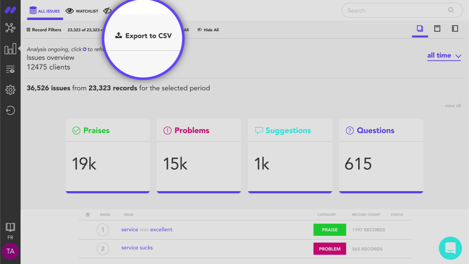Open the documentation book icon
The height and width of the screenshot is (264, 469).
[x=10, y=227]
